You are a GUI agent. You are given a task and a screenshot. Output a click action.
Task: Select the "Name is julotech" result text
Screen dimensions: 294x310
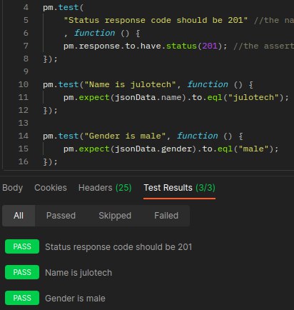pyautogui.click(x=78, y=273)
